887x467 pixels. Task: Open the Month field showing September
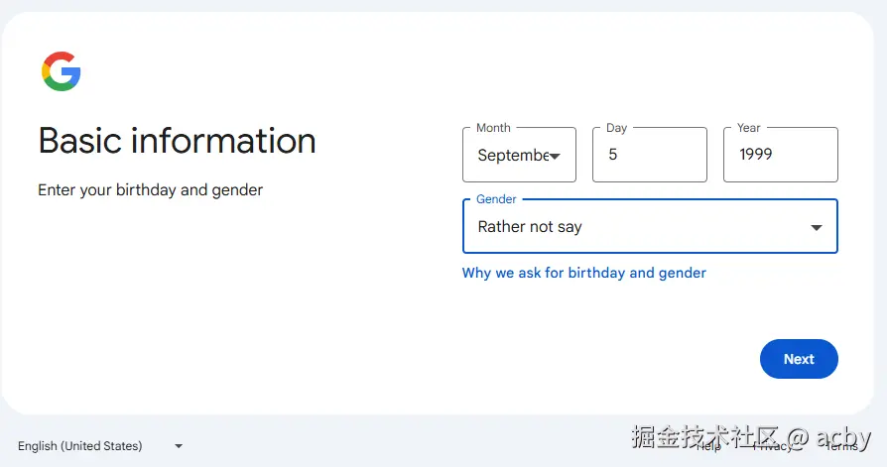tap(513, 155)
